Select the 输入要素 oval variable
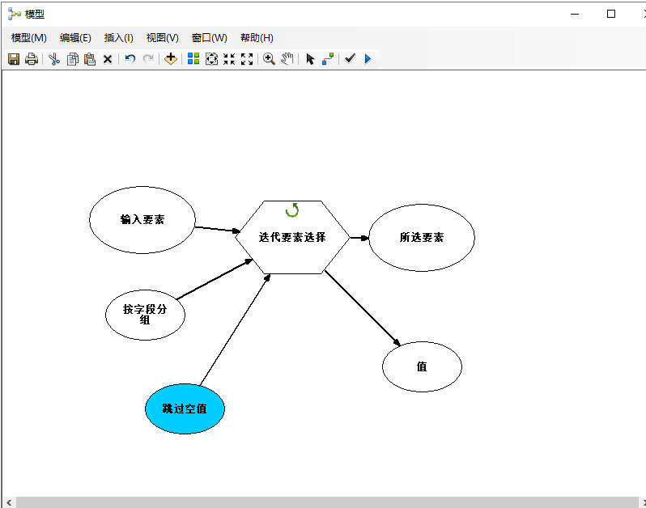This screenshot has width=646, height=508. click(142, 220)
